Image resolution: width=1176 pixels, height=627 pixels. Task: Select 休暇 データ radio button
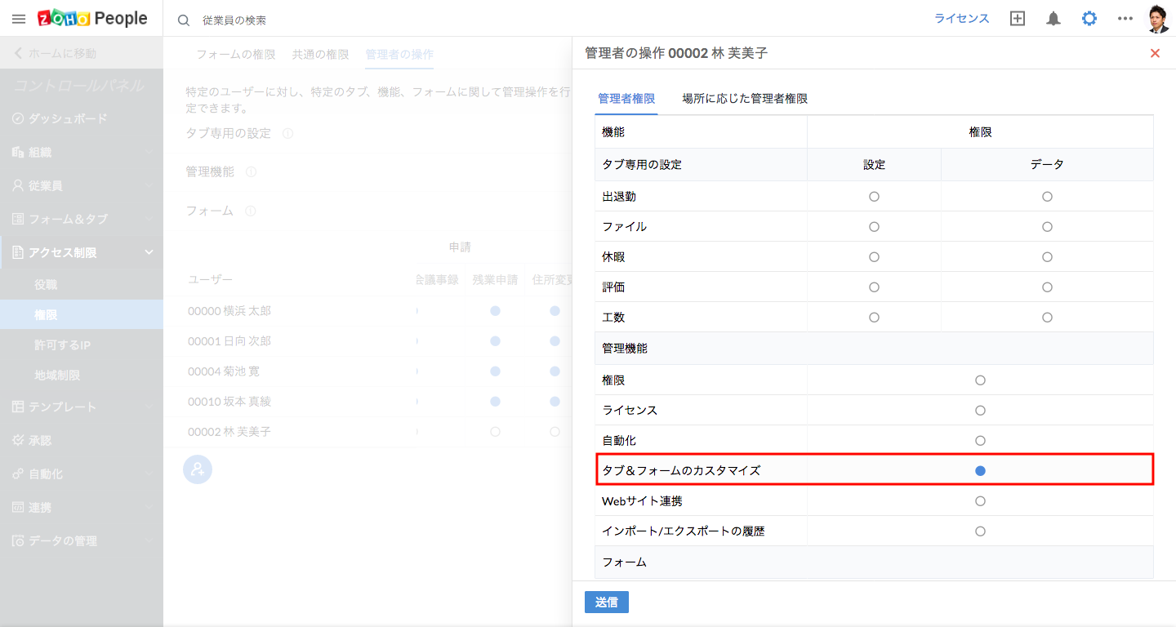pyautogui.click(x=1047, y=257)
